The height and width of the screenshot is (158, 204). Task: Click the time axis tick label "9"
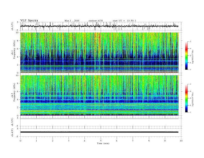(x=165, y=141)
